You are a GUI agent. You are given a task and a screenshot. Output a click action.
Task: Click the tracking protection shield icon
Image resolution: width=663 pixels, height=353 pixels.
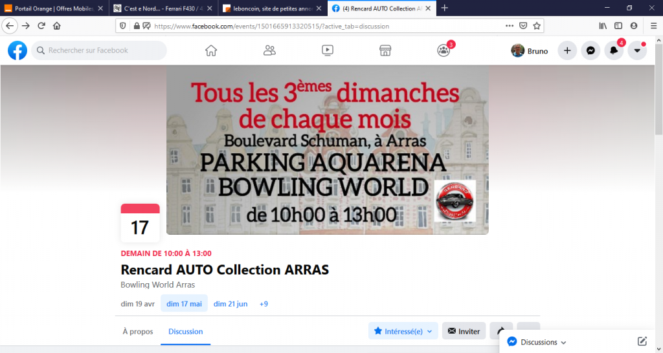(x=122, y=26)
